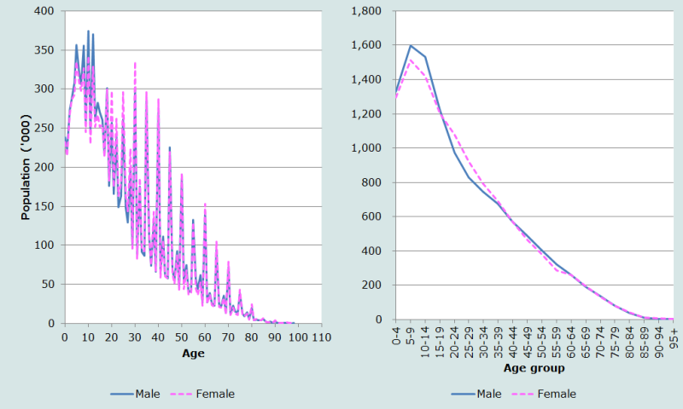Click the 60-64 age group label
Image resolution: width=683 pixels, height=409 pixels.
(x=571, y=343)
